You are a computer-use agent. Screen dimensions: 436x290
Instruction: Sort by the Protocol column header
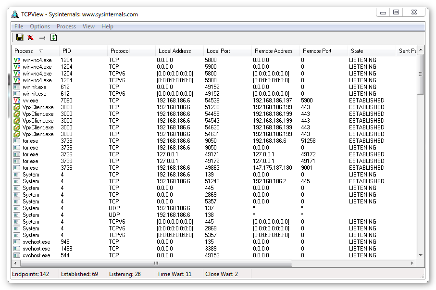point(131,51)
